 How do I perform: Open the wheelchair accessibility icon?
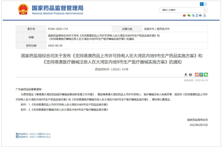pos(193,16)
